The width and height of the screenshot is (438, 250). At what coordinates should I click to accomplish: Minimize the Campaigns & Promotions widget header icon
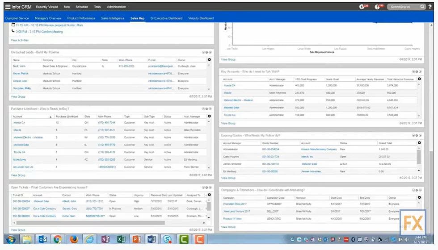413,190
